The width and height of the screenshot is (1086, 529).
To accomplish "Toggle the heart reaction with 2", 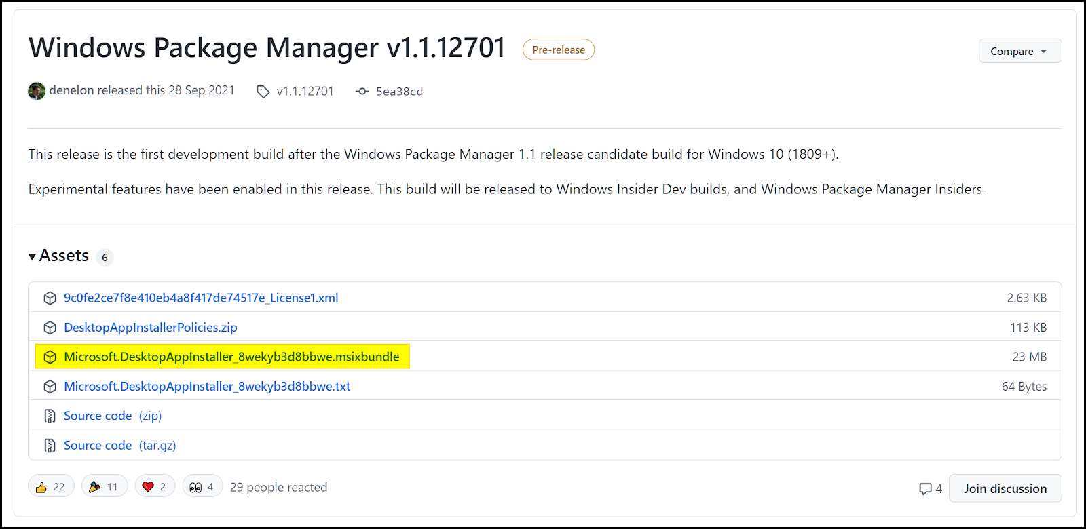I will click(155, 486).
